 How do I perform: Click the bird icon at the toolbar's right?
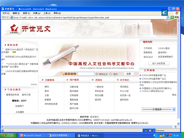click(164, 13)
